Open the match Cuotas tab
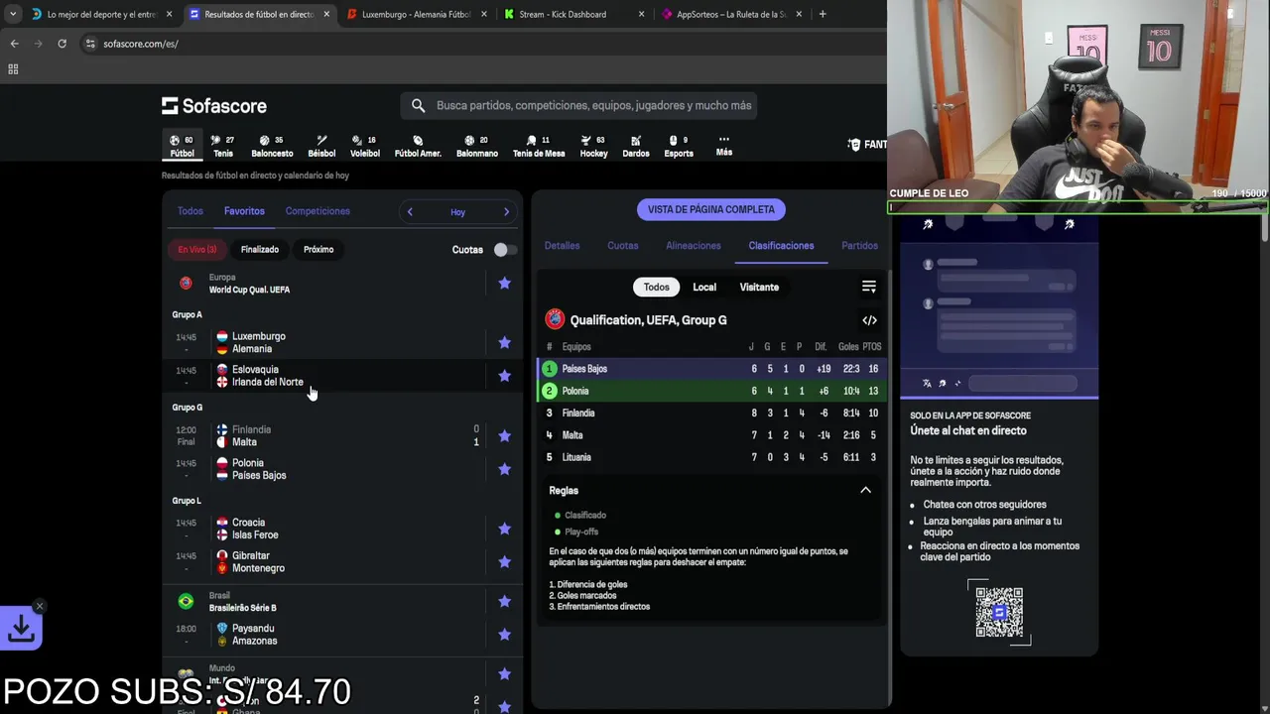 click(623, 246)
